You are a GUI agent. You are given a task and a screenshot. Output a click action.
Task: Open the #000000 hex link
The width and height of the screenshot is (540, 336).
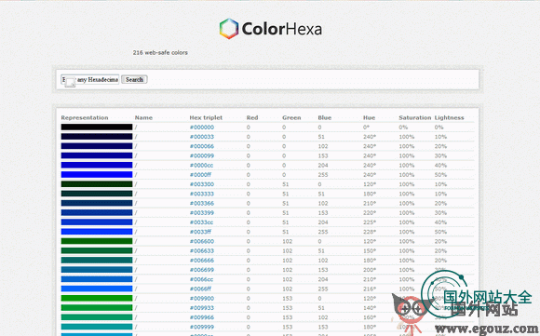click(202, 127)
